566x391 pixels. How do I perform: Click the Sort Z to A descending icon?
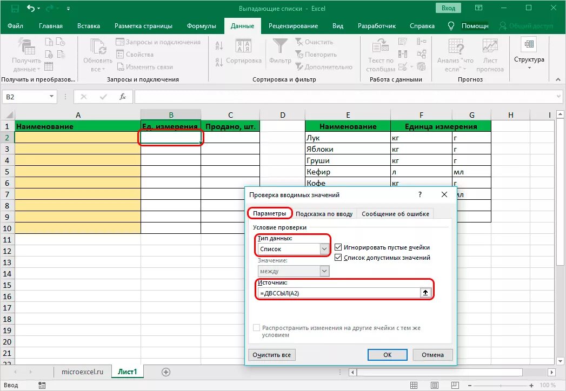[x=219, y=62]
